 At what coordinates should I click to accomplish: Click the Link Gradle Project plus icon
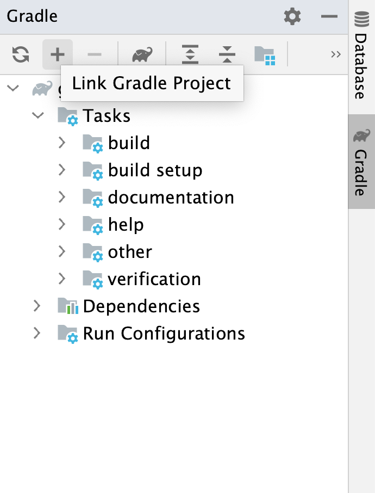click(x=57, y=54)
